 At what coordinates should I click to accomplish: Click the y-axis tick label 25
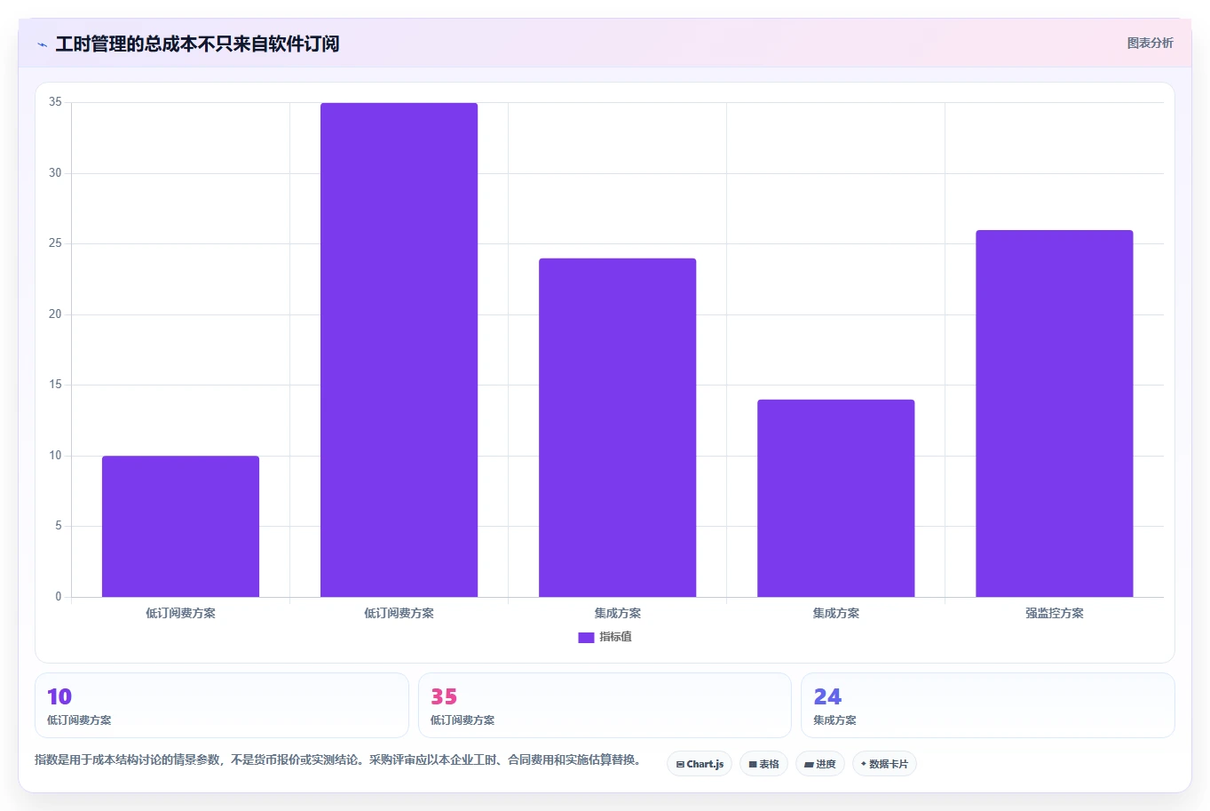coord(55,243)
